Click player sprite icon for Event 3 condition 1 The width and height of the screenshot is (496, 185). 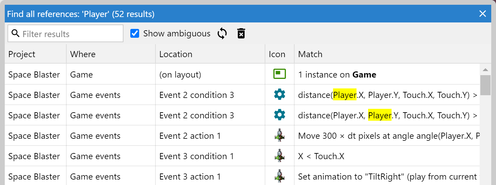pos(279,156)
